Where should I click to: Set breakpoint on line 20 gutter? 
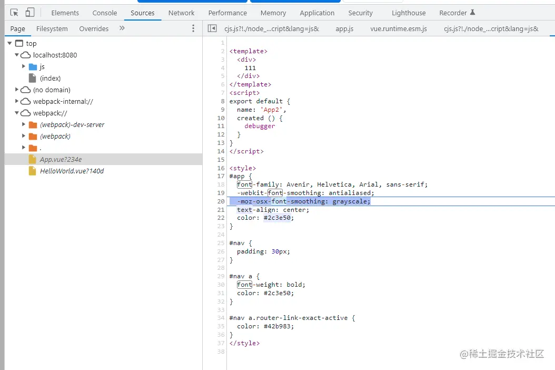click(x=221, y=201)
